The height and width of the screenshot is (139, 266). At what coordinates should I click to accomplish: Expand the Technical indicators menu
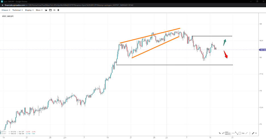pyautogui.click(x=17, y=10)
